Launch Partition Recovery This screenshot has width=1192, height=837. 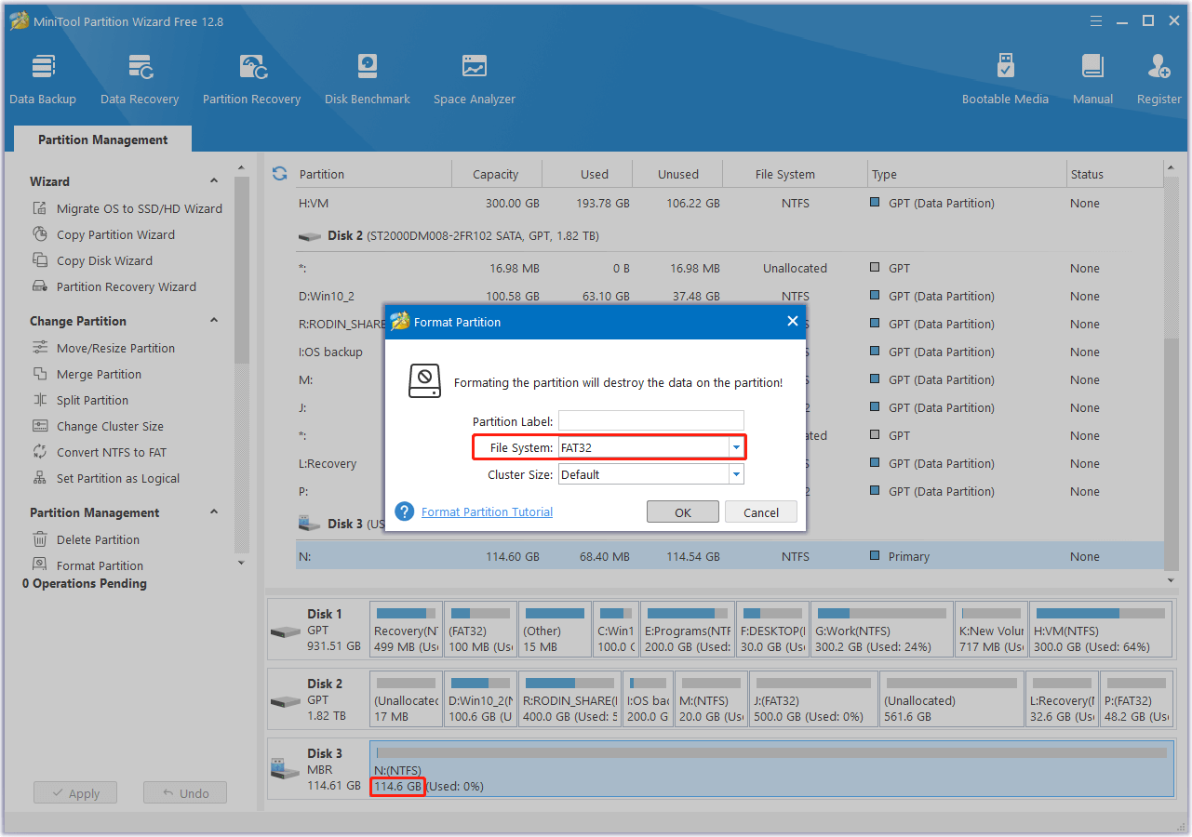[251, 79]
